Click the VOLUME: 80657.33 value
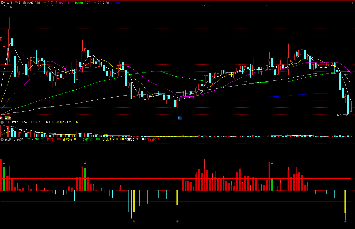355x229 pixels. pos(18,122)
